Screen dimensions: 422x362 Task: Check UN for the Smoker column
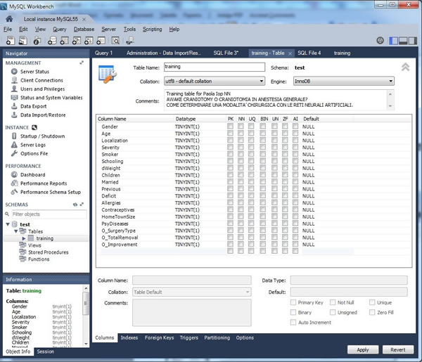point(274,154)
